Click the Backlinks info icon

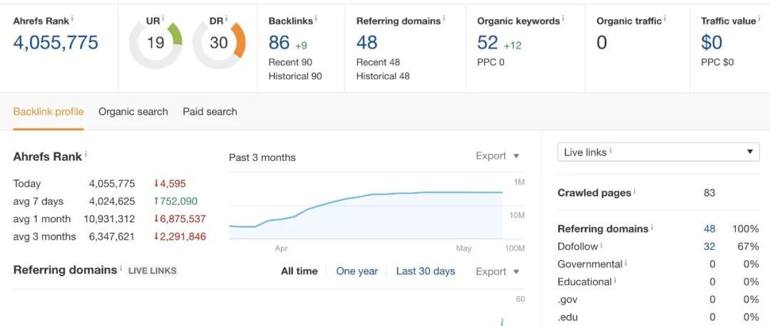point(317,18)
